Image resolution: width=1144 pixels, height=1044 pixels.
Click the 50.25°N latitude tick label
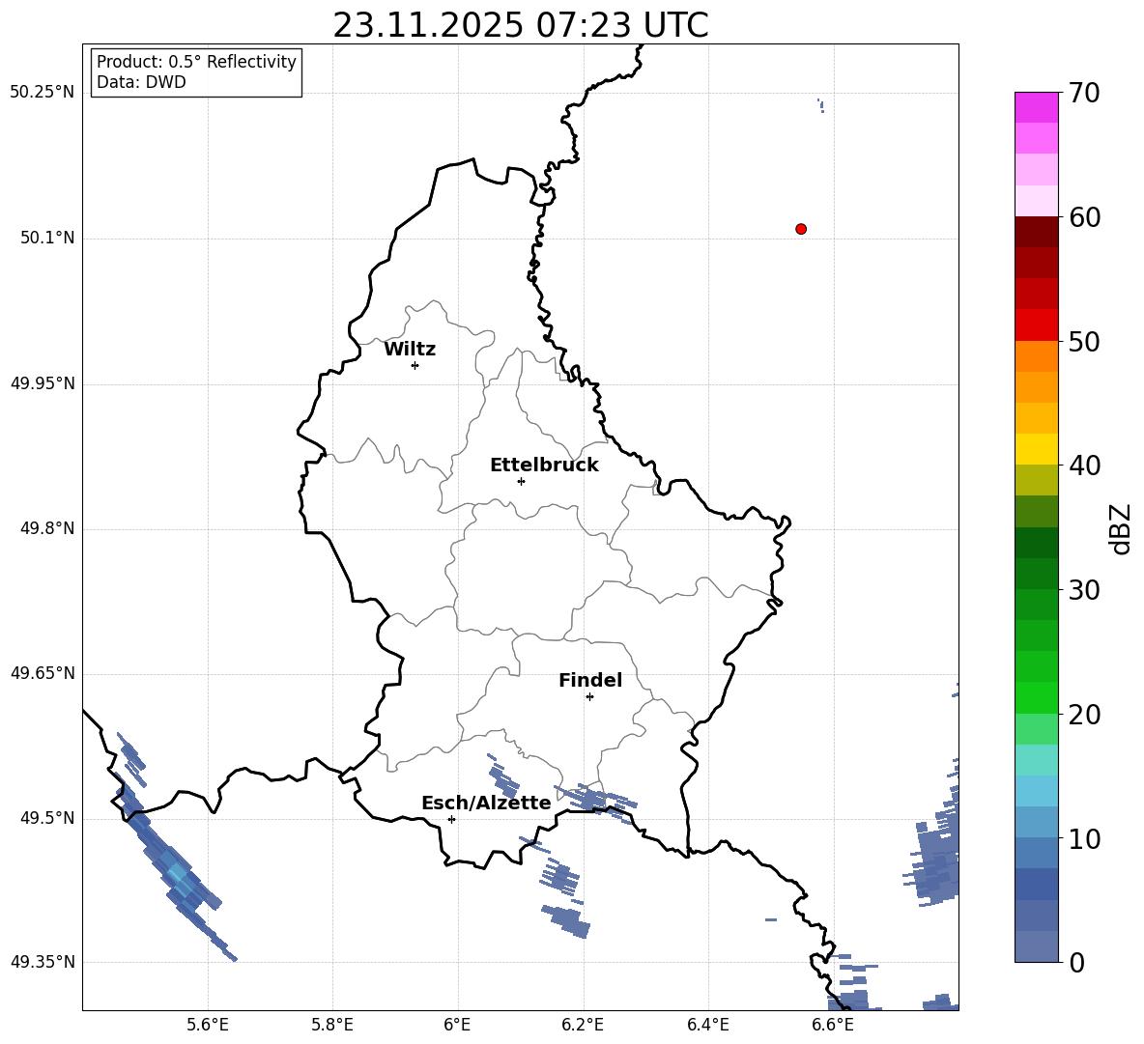click(43, 93)
